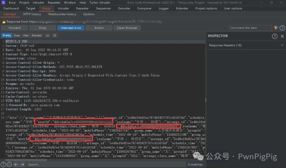Switch to the Intruder tool tab
Image resolution: width=286 pixels, height=168 pixels.
[x=63, y=8]
